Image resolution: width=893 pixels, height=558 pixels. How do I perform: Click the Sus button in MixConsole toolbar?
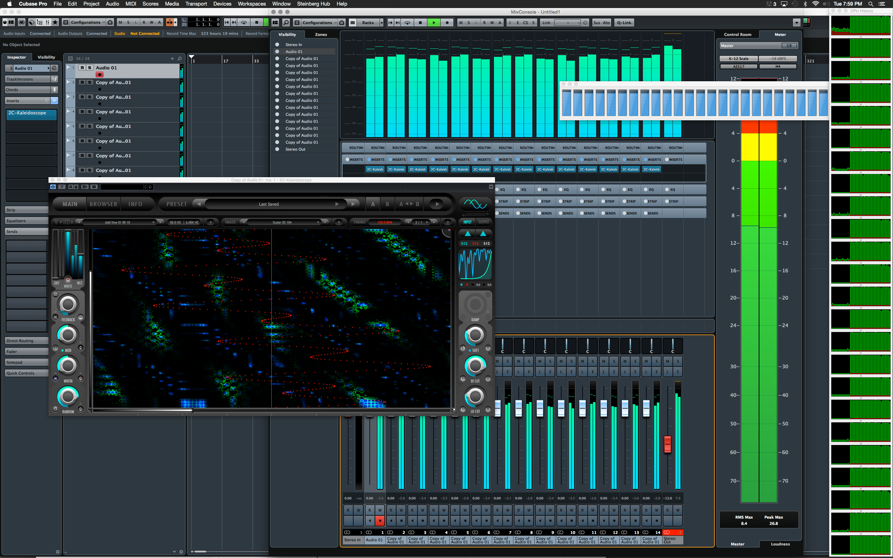597,23
